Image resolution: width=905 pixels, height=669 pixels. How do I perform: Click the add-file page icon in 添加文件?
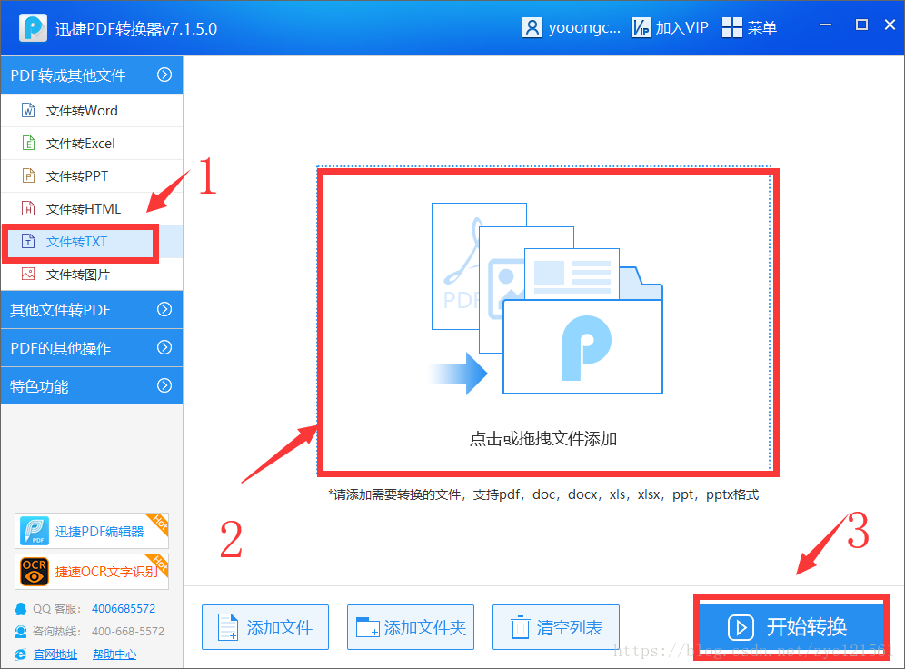pyautogui.click(x=228, y=627)
